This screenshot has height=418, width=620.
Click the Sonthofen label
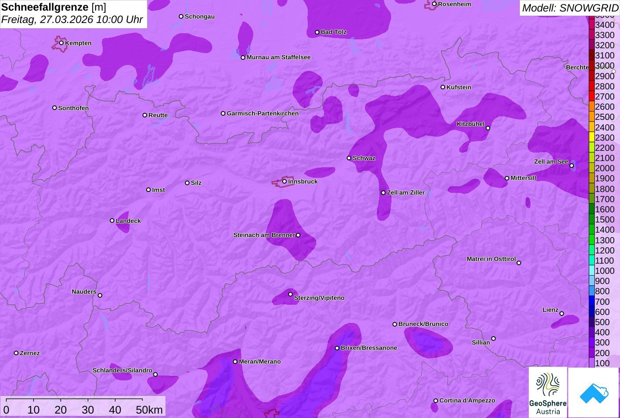[x=74, y=108]
